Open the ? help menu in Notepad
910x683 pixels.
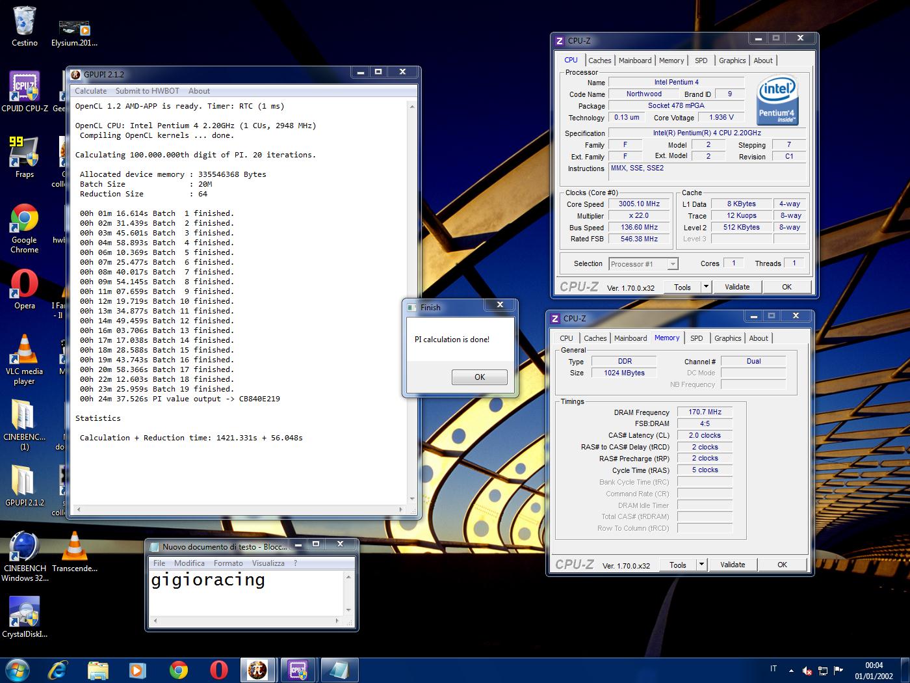295,563
